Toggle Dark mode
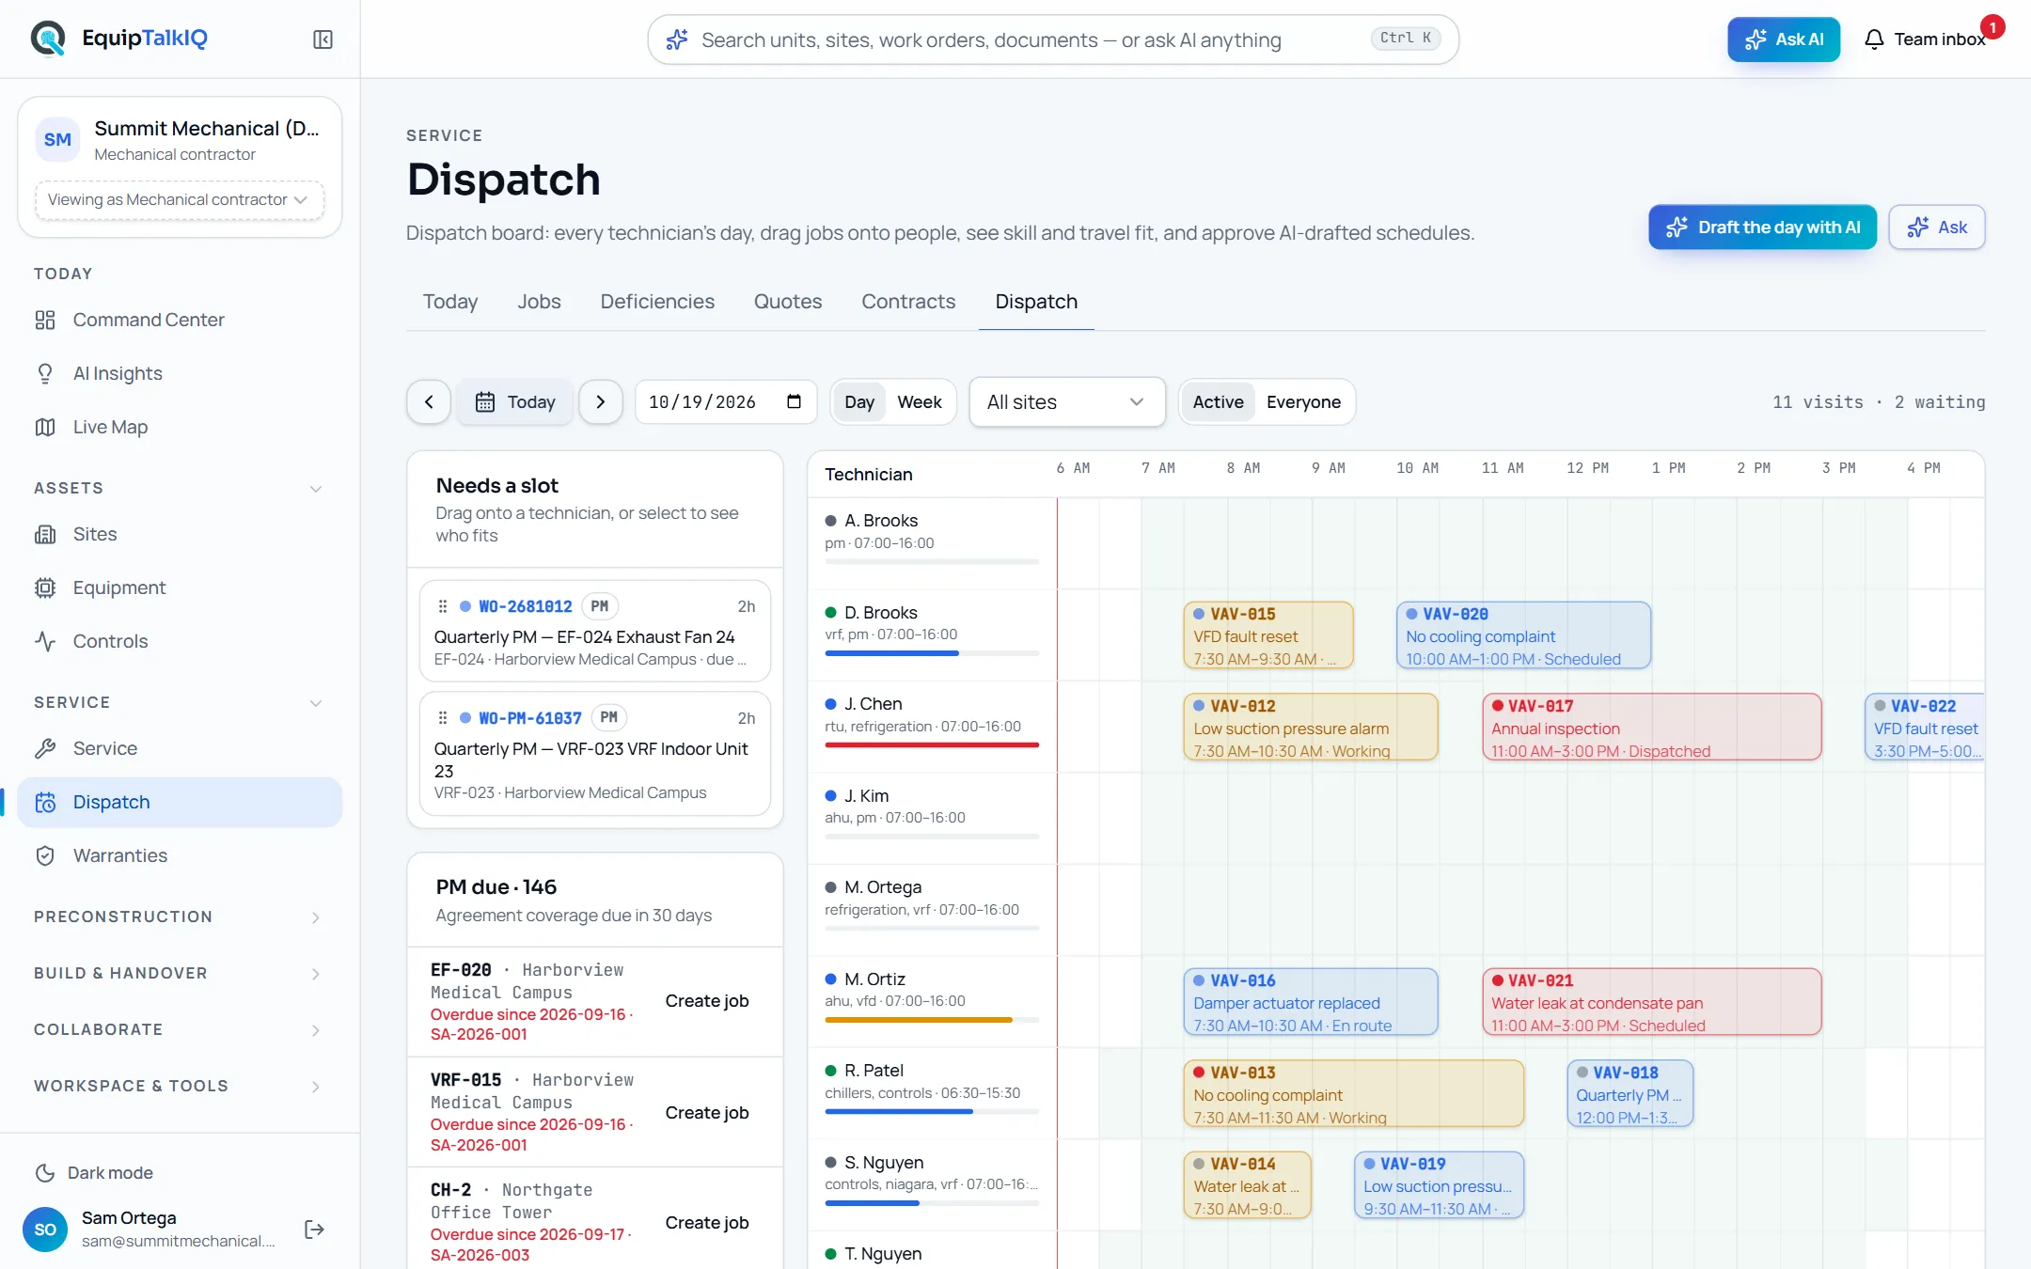The width and height of the screenshot is (2031, 1269). (x=94, y=1172)
